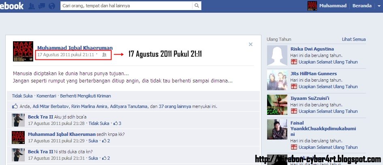The width and height of the screenshot is (383, 165).
Task: Open Riska Dwi Agustina profile
Action: [312, 49]
